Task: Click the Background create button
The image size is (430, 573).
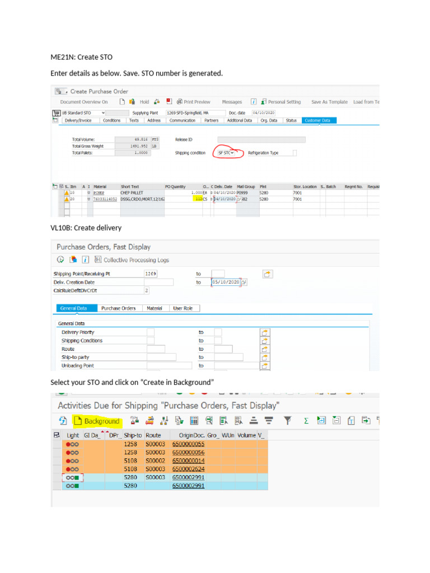Action: pos(97,421)
